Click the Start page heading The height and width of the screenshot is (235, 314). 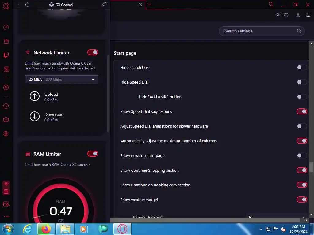[x=125, y=53]
